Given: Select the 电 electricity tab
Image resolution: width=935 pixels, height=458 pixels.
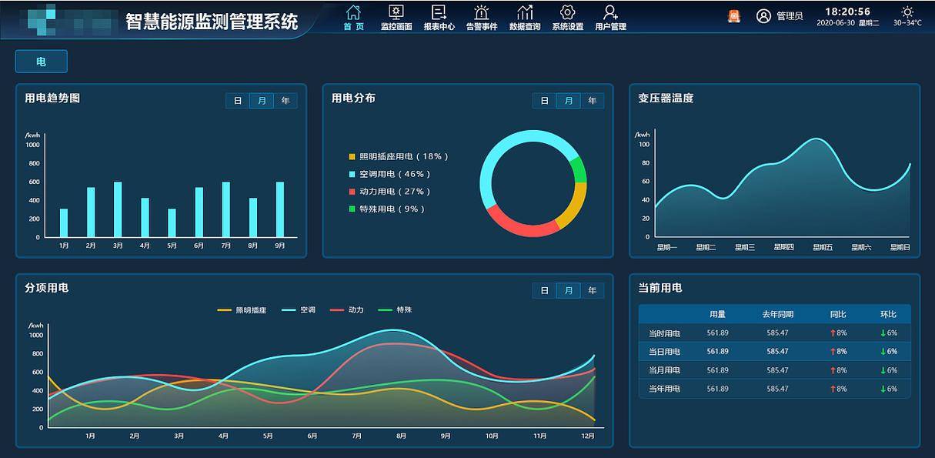Looking at the screenshot, I should [x=41, y=61].
